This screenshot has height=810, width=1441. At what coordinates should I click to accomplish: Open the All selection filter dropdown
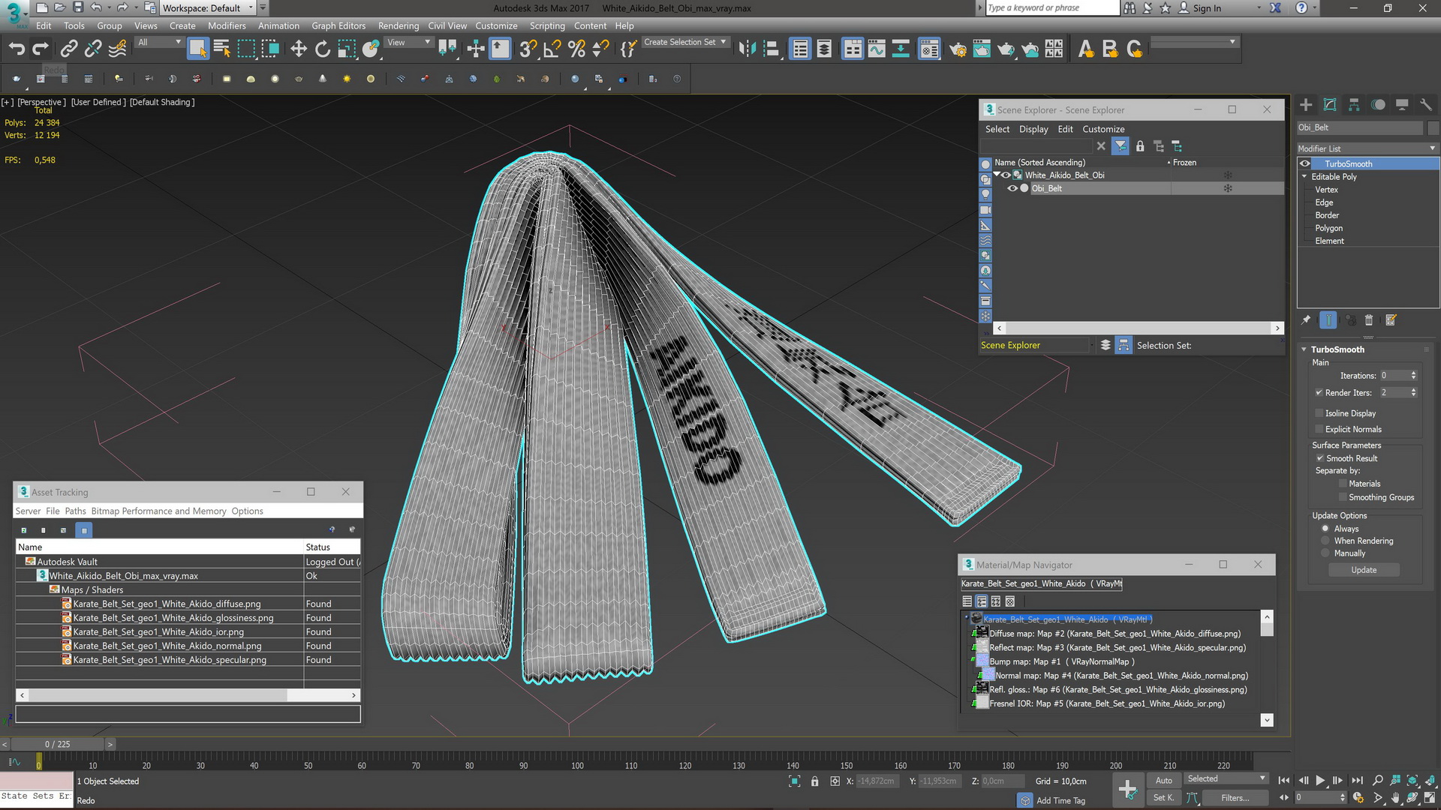[x=159, y=43]
